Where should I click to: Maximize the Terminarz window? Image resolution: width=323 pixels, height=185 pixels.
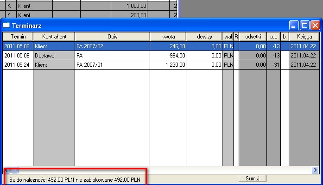(x=304, y=26)
